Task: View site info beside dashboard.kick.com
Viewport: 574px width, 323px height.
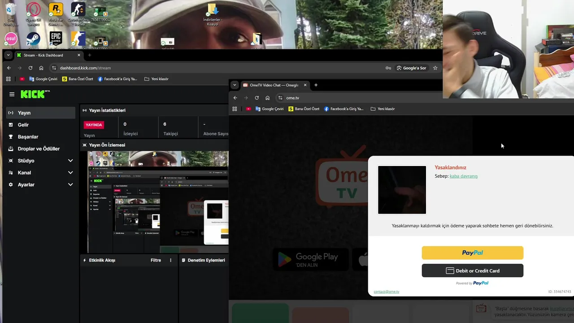Action: pos(54,68)
